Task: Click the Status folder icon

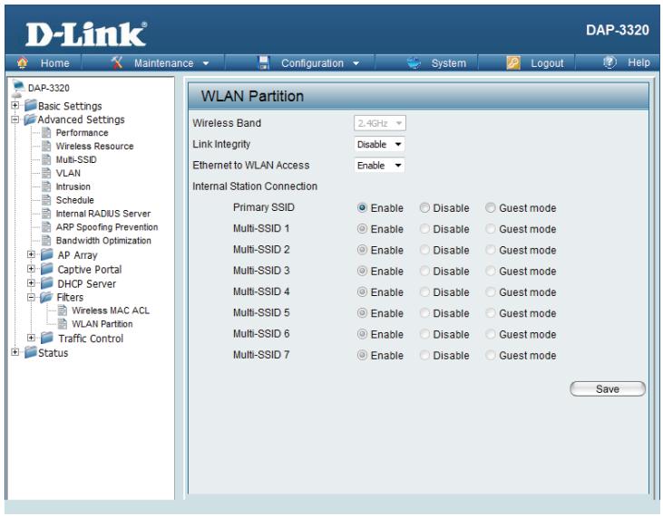Action: tap(31, 352)
